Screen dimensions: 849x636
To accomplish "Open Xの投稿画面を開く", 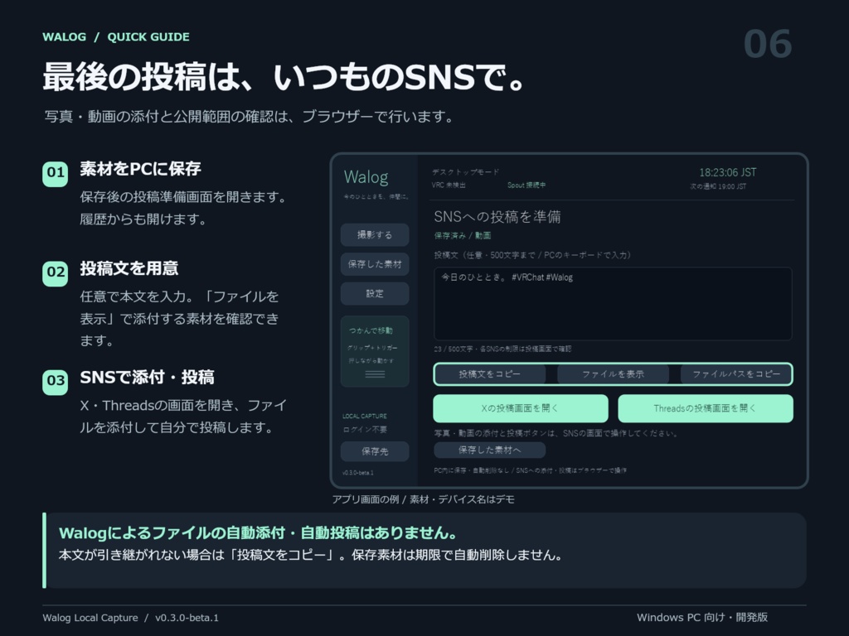I will coord(521,408).
